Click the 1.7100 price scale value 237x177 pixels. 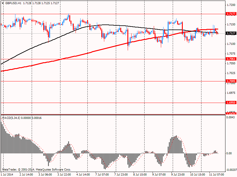pyautogui.click(x=231, y=44)
